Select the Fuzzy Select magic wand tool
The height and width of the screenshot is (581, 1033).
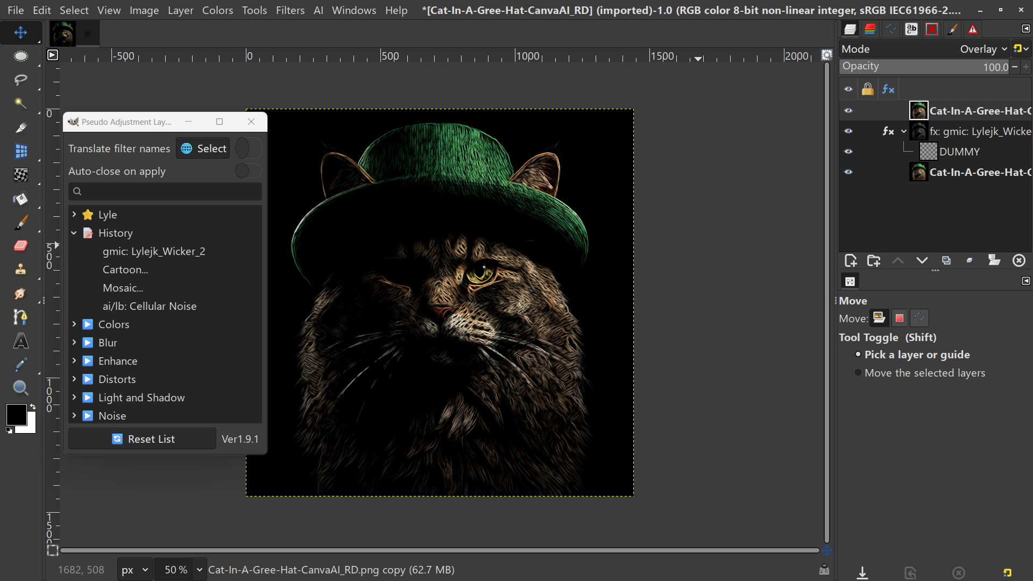pos(20,104)
